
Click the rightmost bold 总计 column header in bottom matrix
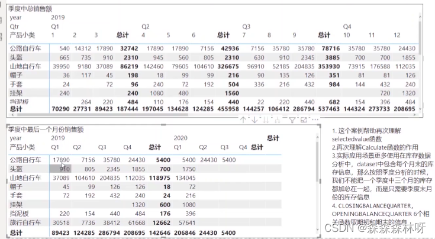pos(273,138)
